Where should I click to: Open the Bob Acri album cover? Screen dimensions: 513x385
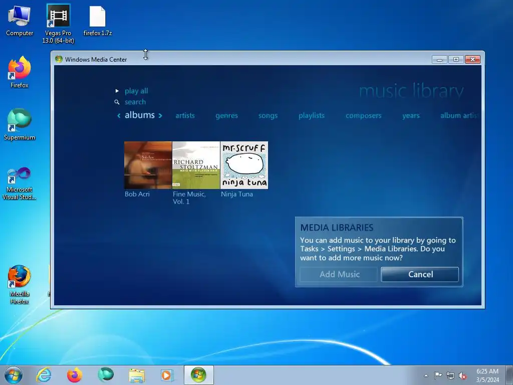pyautogui.click(x=148, y=165)
